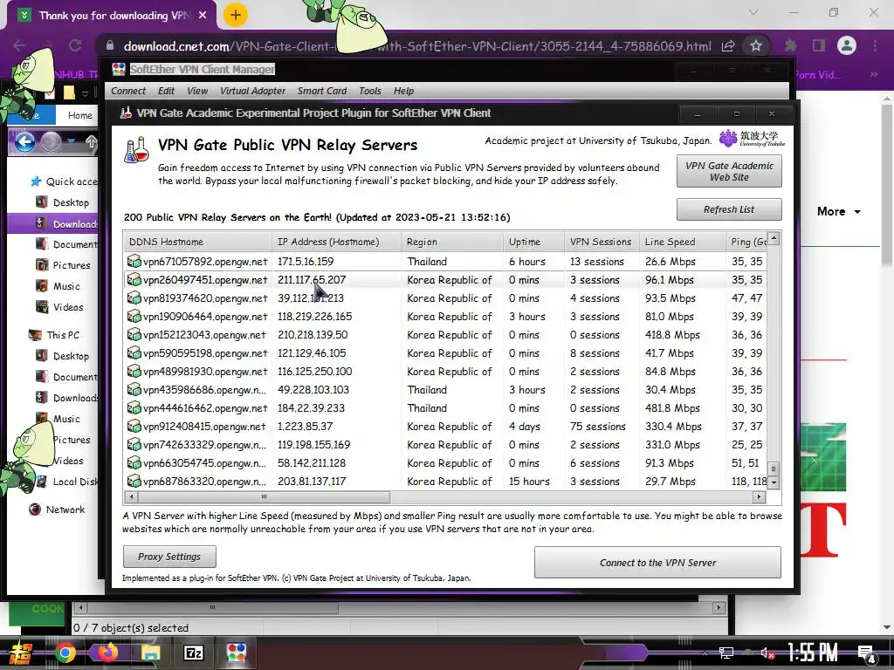The width and height of the screenshot is (894, 670).
Task: Open Google Chrome from the taskbar
Action: [65, 653]
